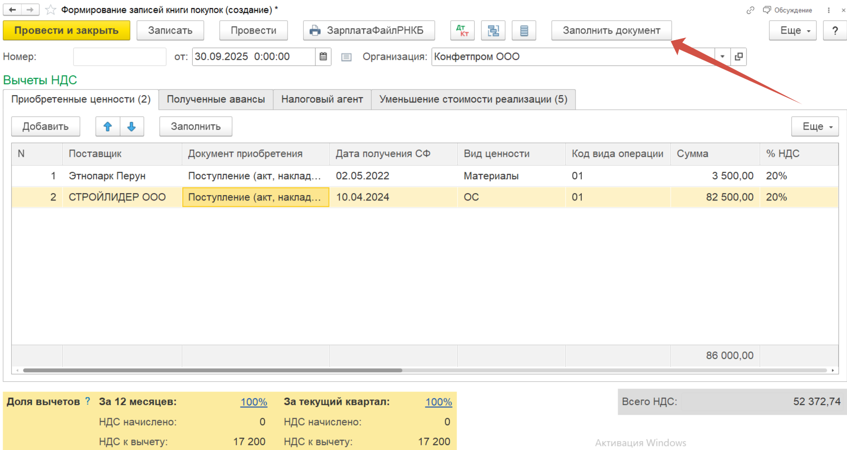Open the calendar date picker
Image resolution: width=847 pixels, height=450 pixels.
323,57
